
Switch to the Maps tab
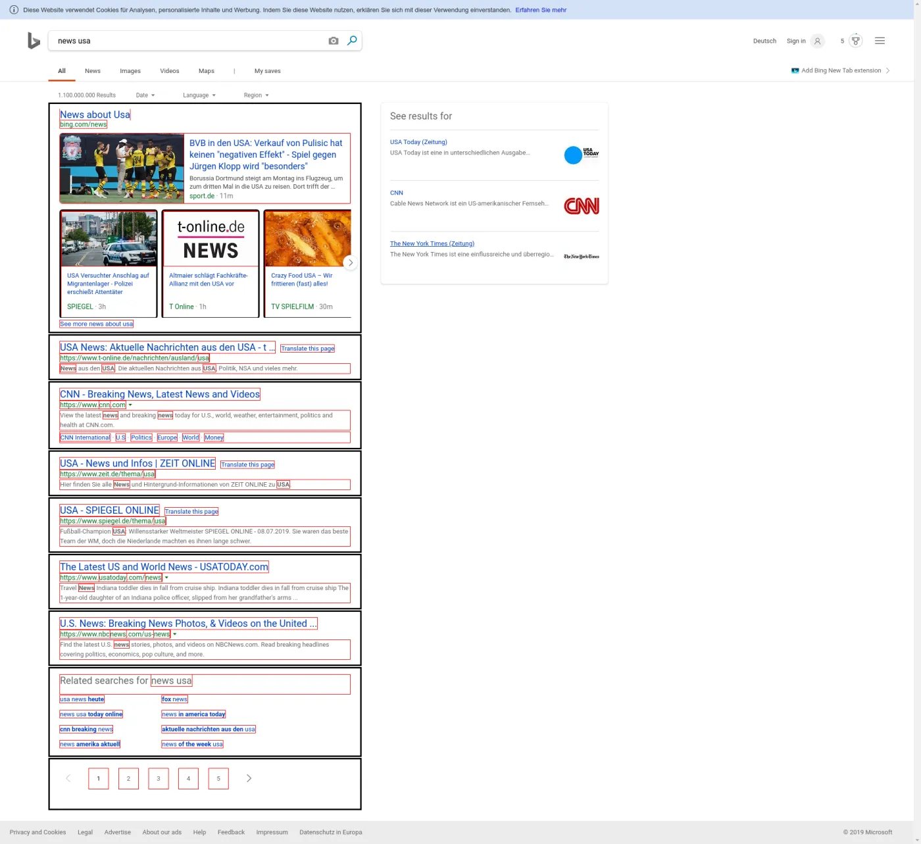(207, 71)
